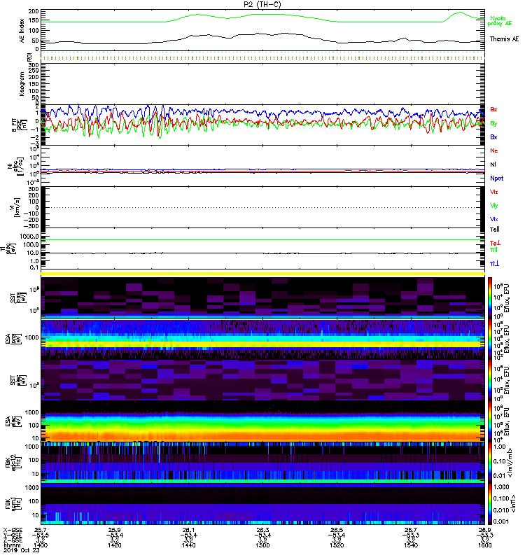Click the 1420 time tick label
This screenshot has height=560, width=525.
[114, 545]
